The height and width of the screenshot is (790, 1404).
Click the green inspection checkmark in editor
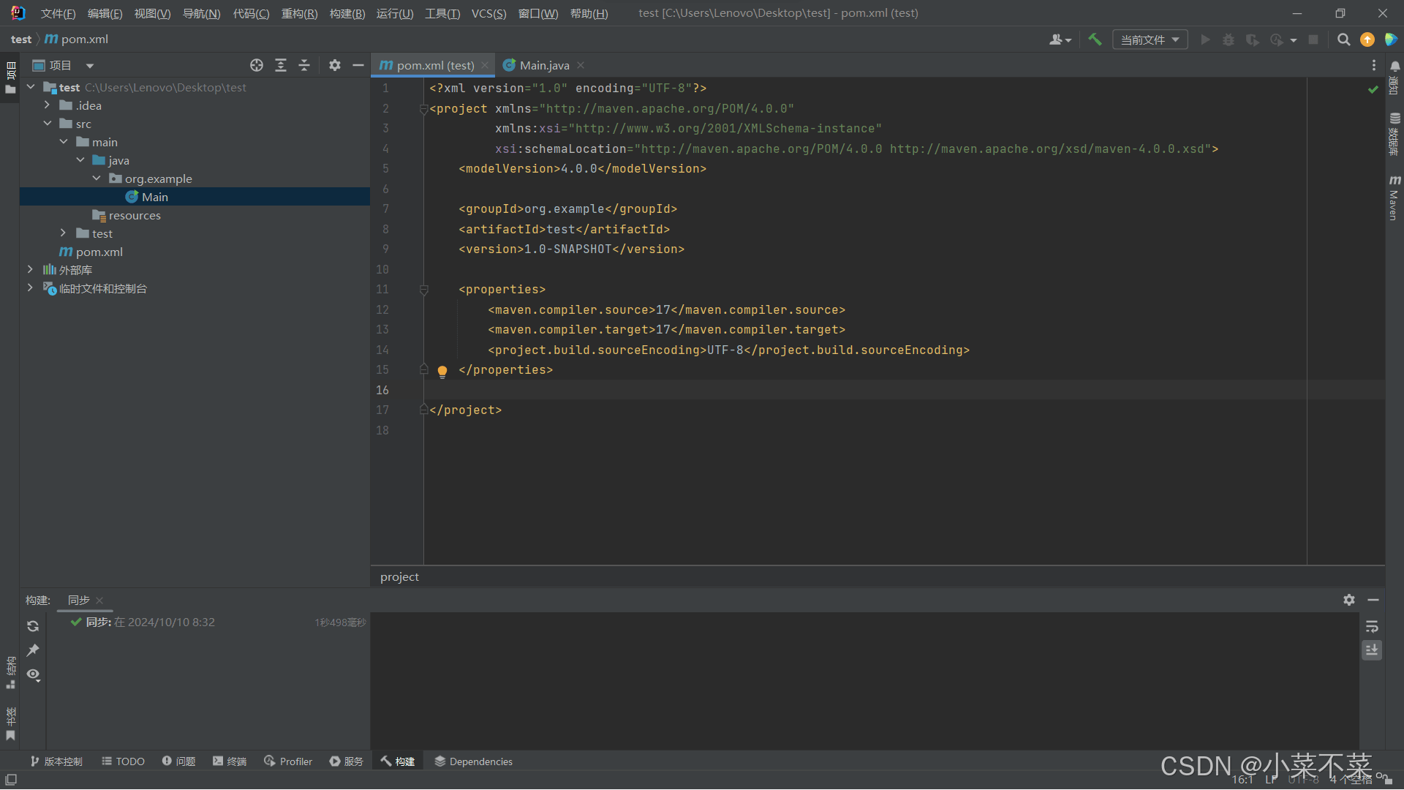[x=1373, y=89]
